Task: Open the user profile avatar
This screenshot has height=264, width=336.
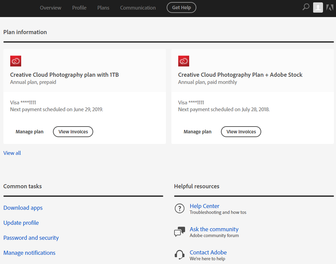Action: pyautogui.click(x=318, y=8)
